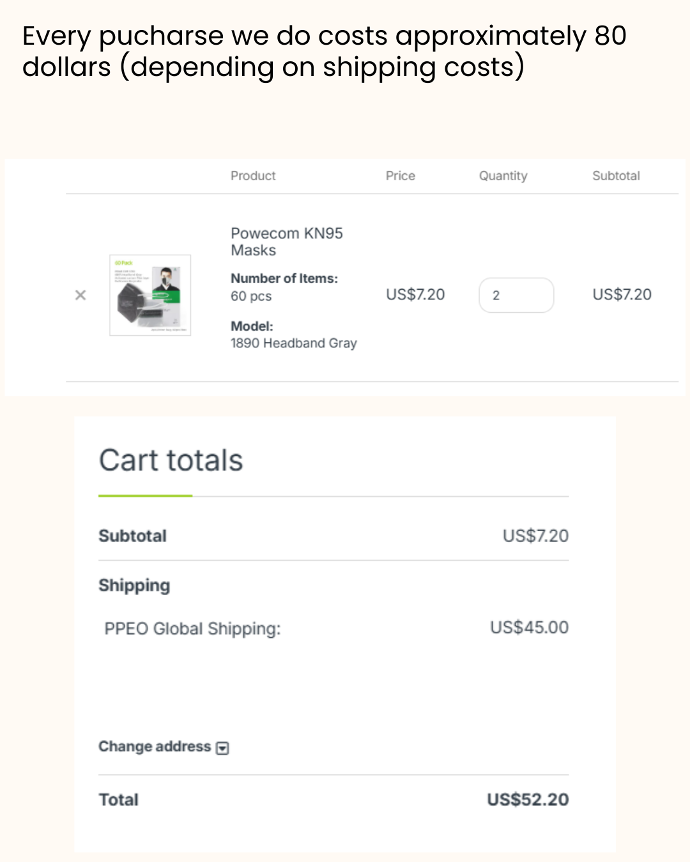Click the Change address link

[x=155, y=746]
